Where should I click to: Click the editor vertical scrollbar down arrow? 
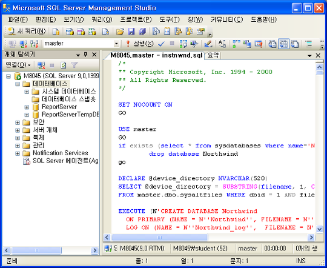[x=320, y=229]
